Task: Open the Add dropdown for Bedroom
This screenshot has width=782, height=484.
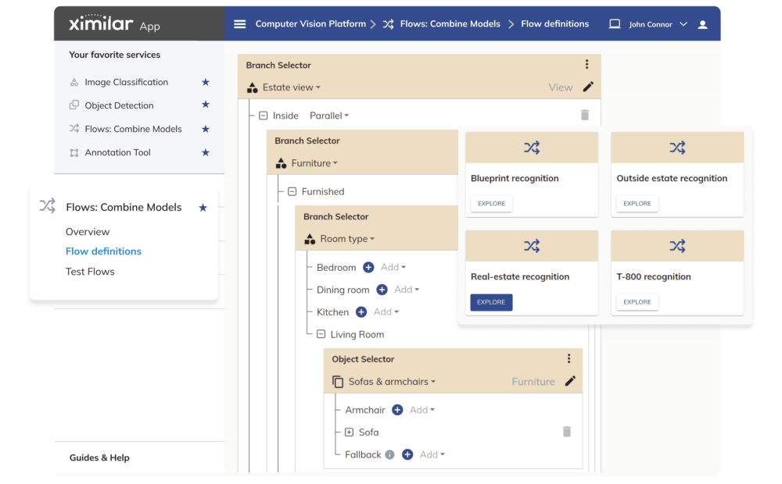Action: (393, 268)
